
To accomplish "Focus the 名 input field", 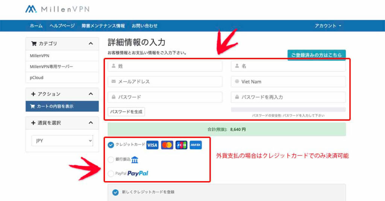I will pyautogui.click(x=288, y=66).
